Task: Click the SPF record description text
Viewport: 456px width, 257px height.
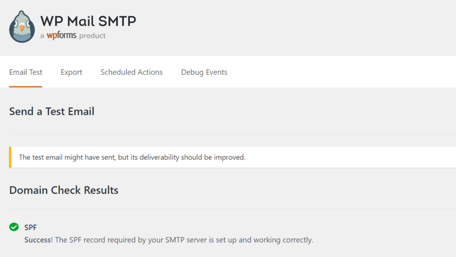Action: click(178, 240)
